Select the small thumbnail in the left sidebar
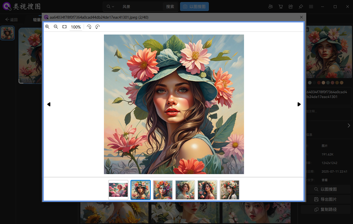Image resolution: width=353 pixels, height=224 pixels. [7, 33]
